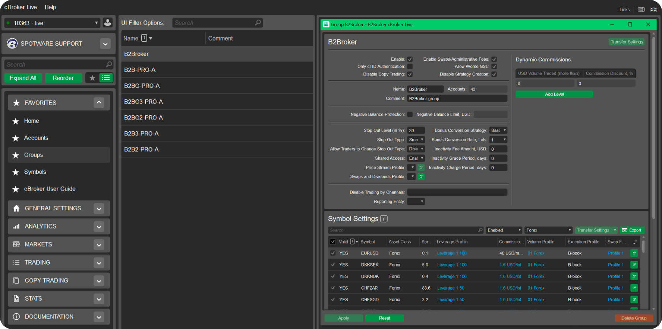Click the Comment field with B2Broker group

[457, 99]
